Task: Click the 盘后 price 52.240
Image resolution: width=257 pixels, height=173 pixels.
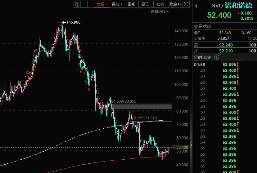Action: 225,33
